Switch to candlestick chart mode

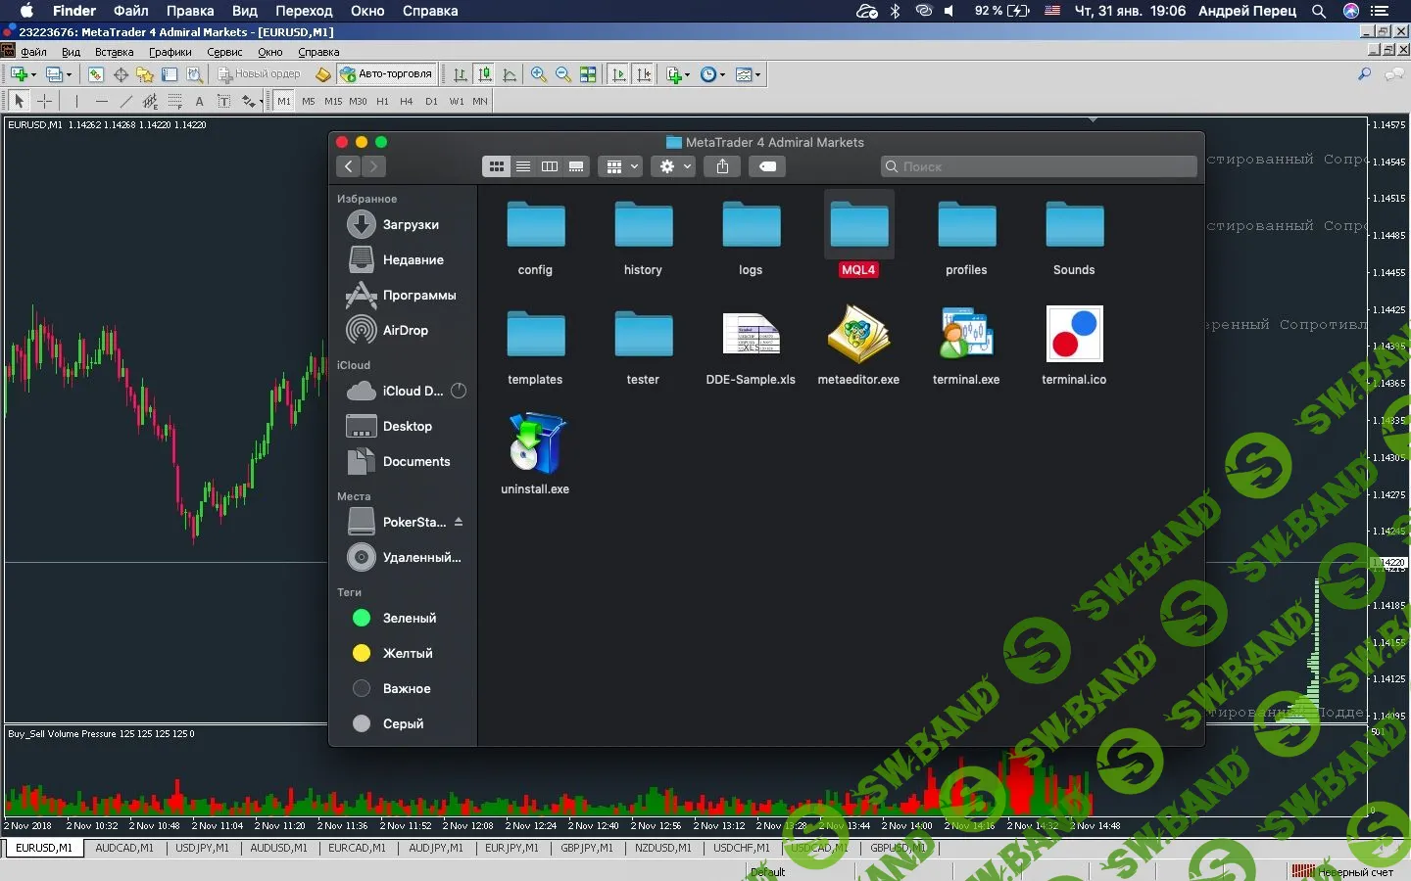pyautogui.click(x=485, y=74)
